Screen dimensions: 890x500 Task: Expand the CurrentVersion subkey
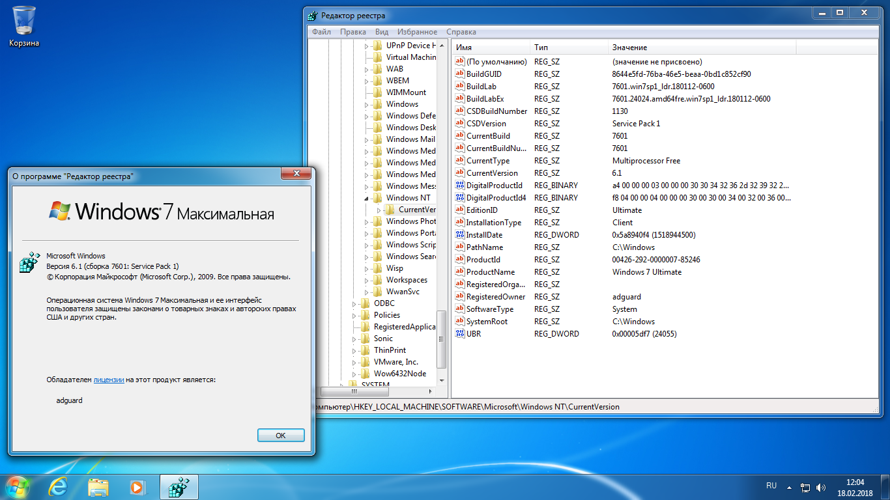(378, 210)
